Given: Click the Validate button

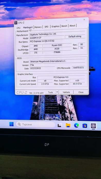Looking at the screenshot, I should (x=66, y=92).
